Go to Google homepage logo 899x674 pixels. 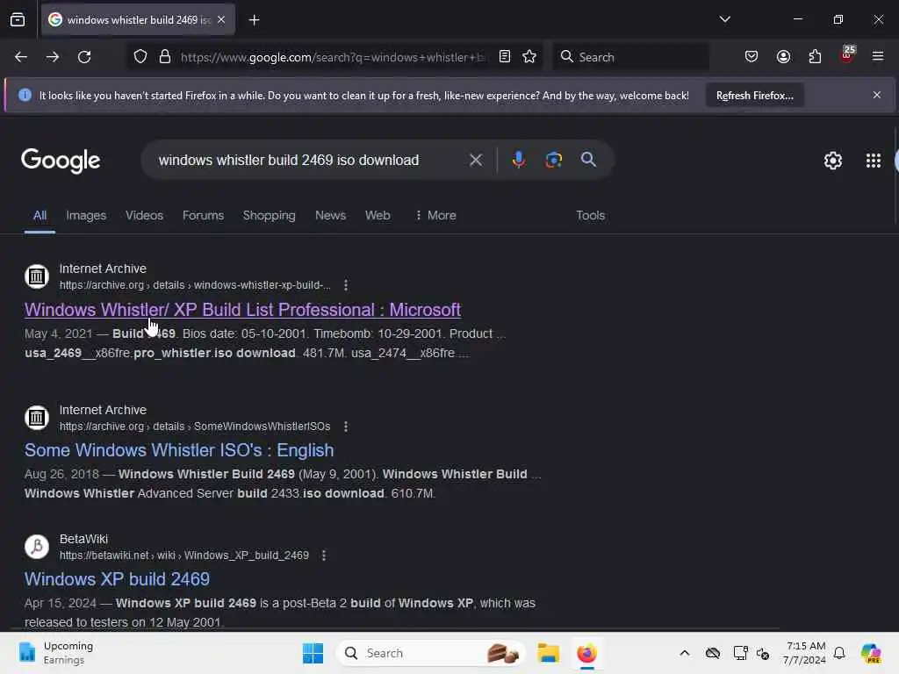point(61,161)
